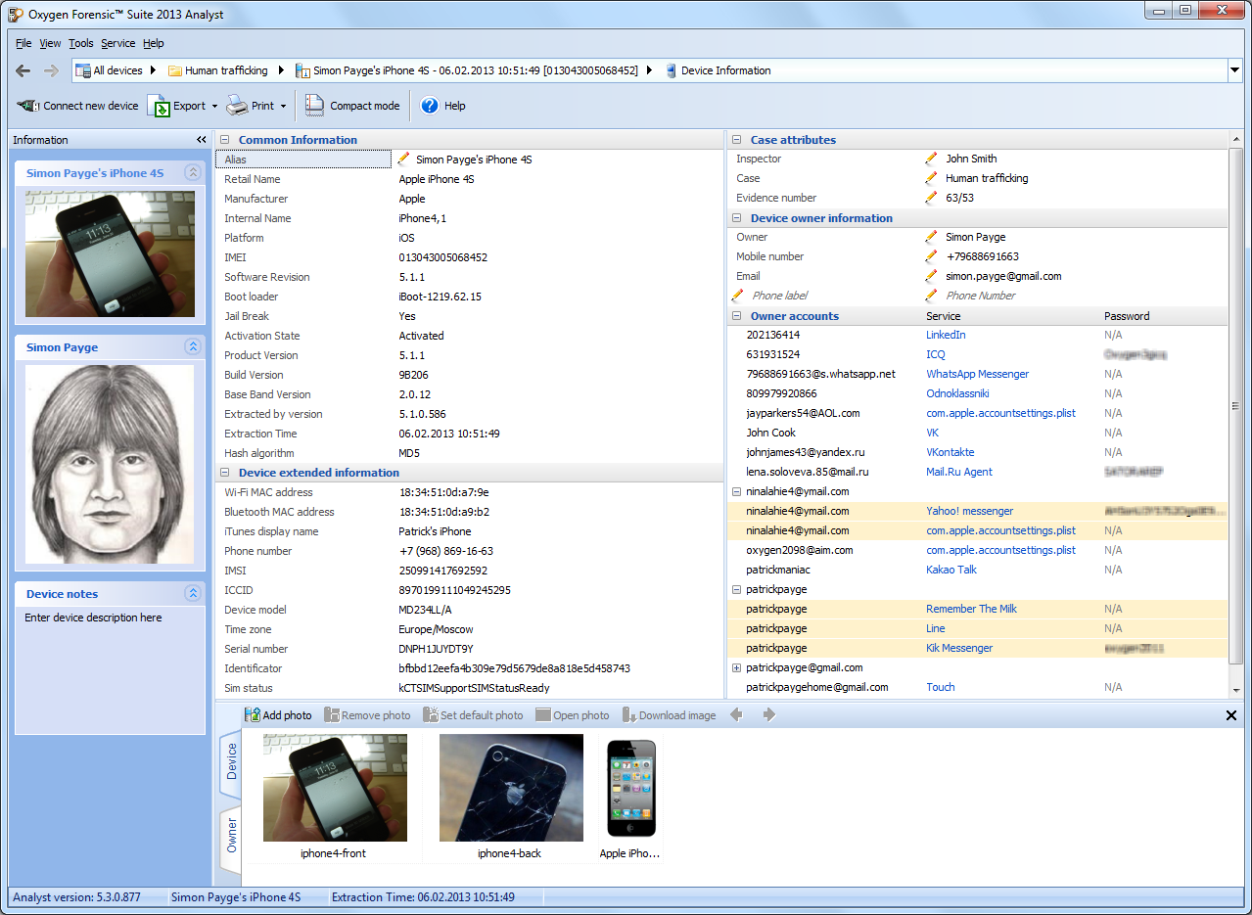Edit the Owner name pencil icon
Screen dimensions: 1252x915
point(931,237)
